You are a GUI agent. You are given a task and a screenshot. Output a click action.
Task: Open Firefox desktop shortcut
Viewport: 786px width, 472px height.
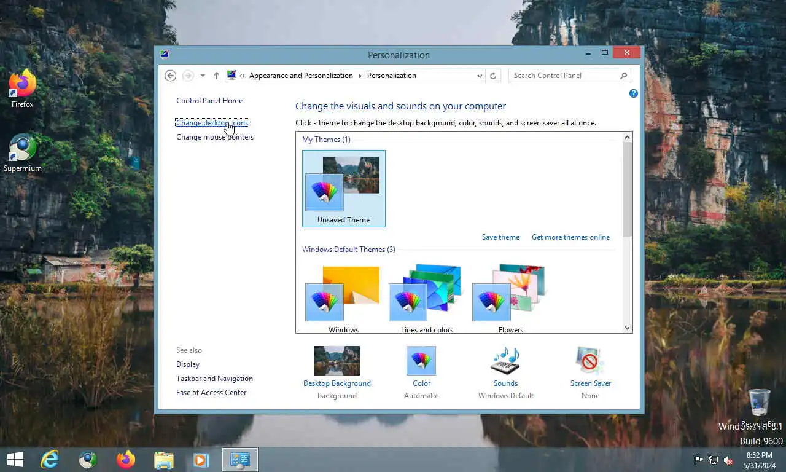point(23,89)
